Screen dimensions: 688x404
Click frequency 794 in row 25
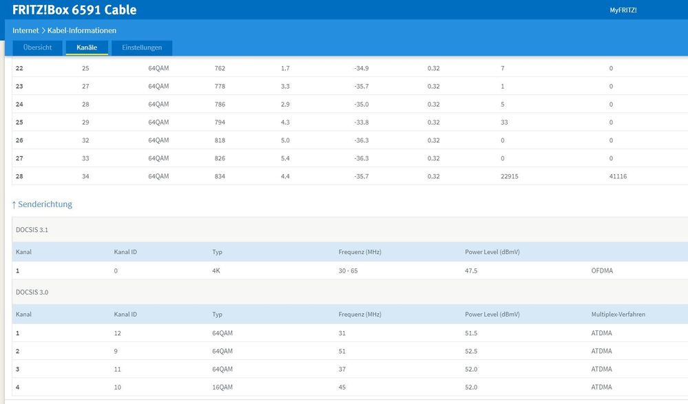tap(220, 123)
